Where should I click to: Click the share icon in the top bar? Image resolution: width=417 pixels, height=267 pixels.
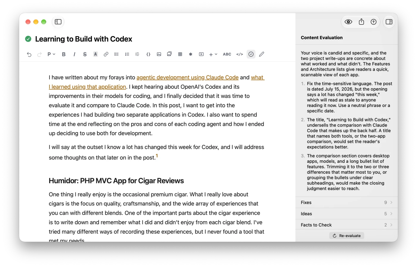[x=361, y=22]
